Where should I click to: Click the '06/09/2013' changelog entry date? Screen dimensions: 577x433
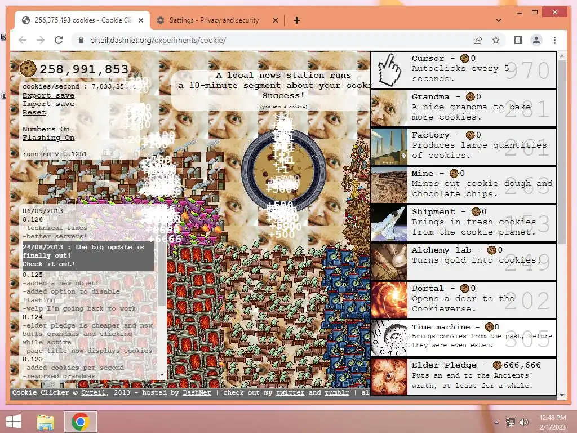tap(43, 211)
